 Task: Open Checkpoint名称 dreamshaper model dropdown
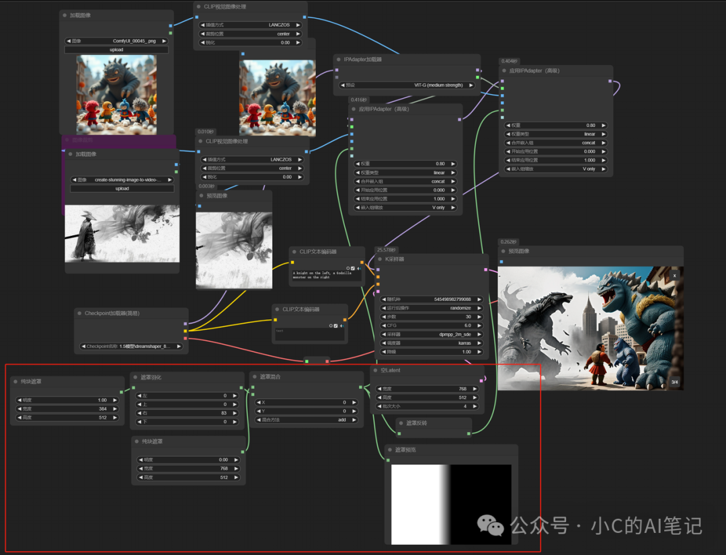click(131, 346)
